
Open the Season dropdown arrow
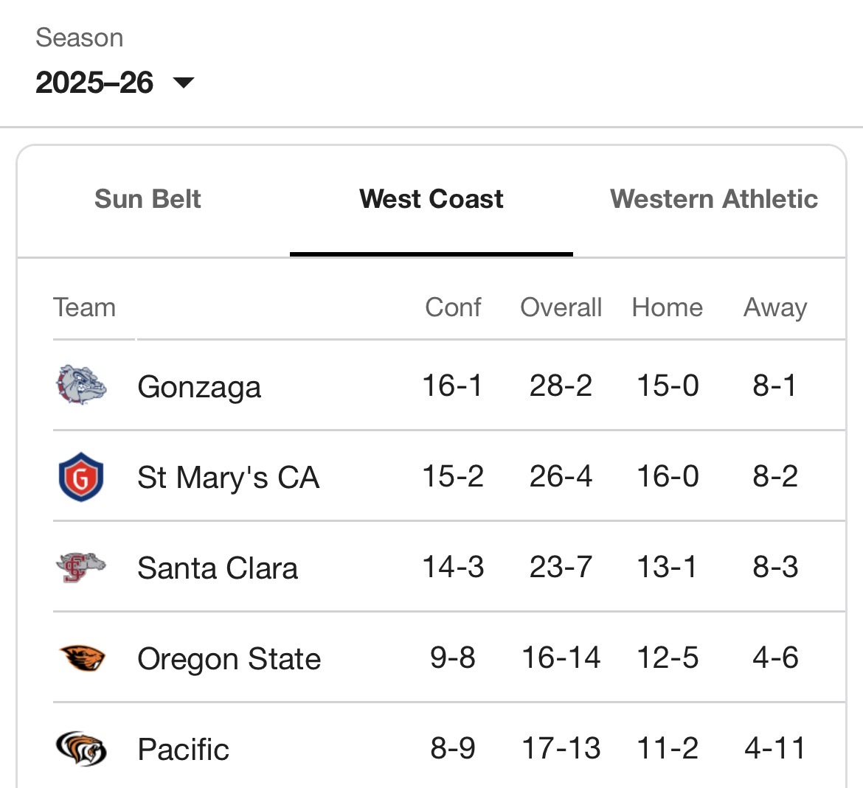183,83
